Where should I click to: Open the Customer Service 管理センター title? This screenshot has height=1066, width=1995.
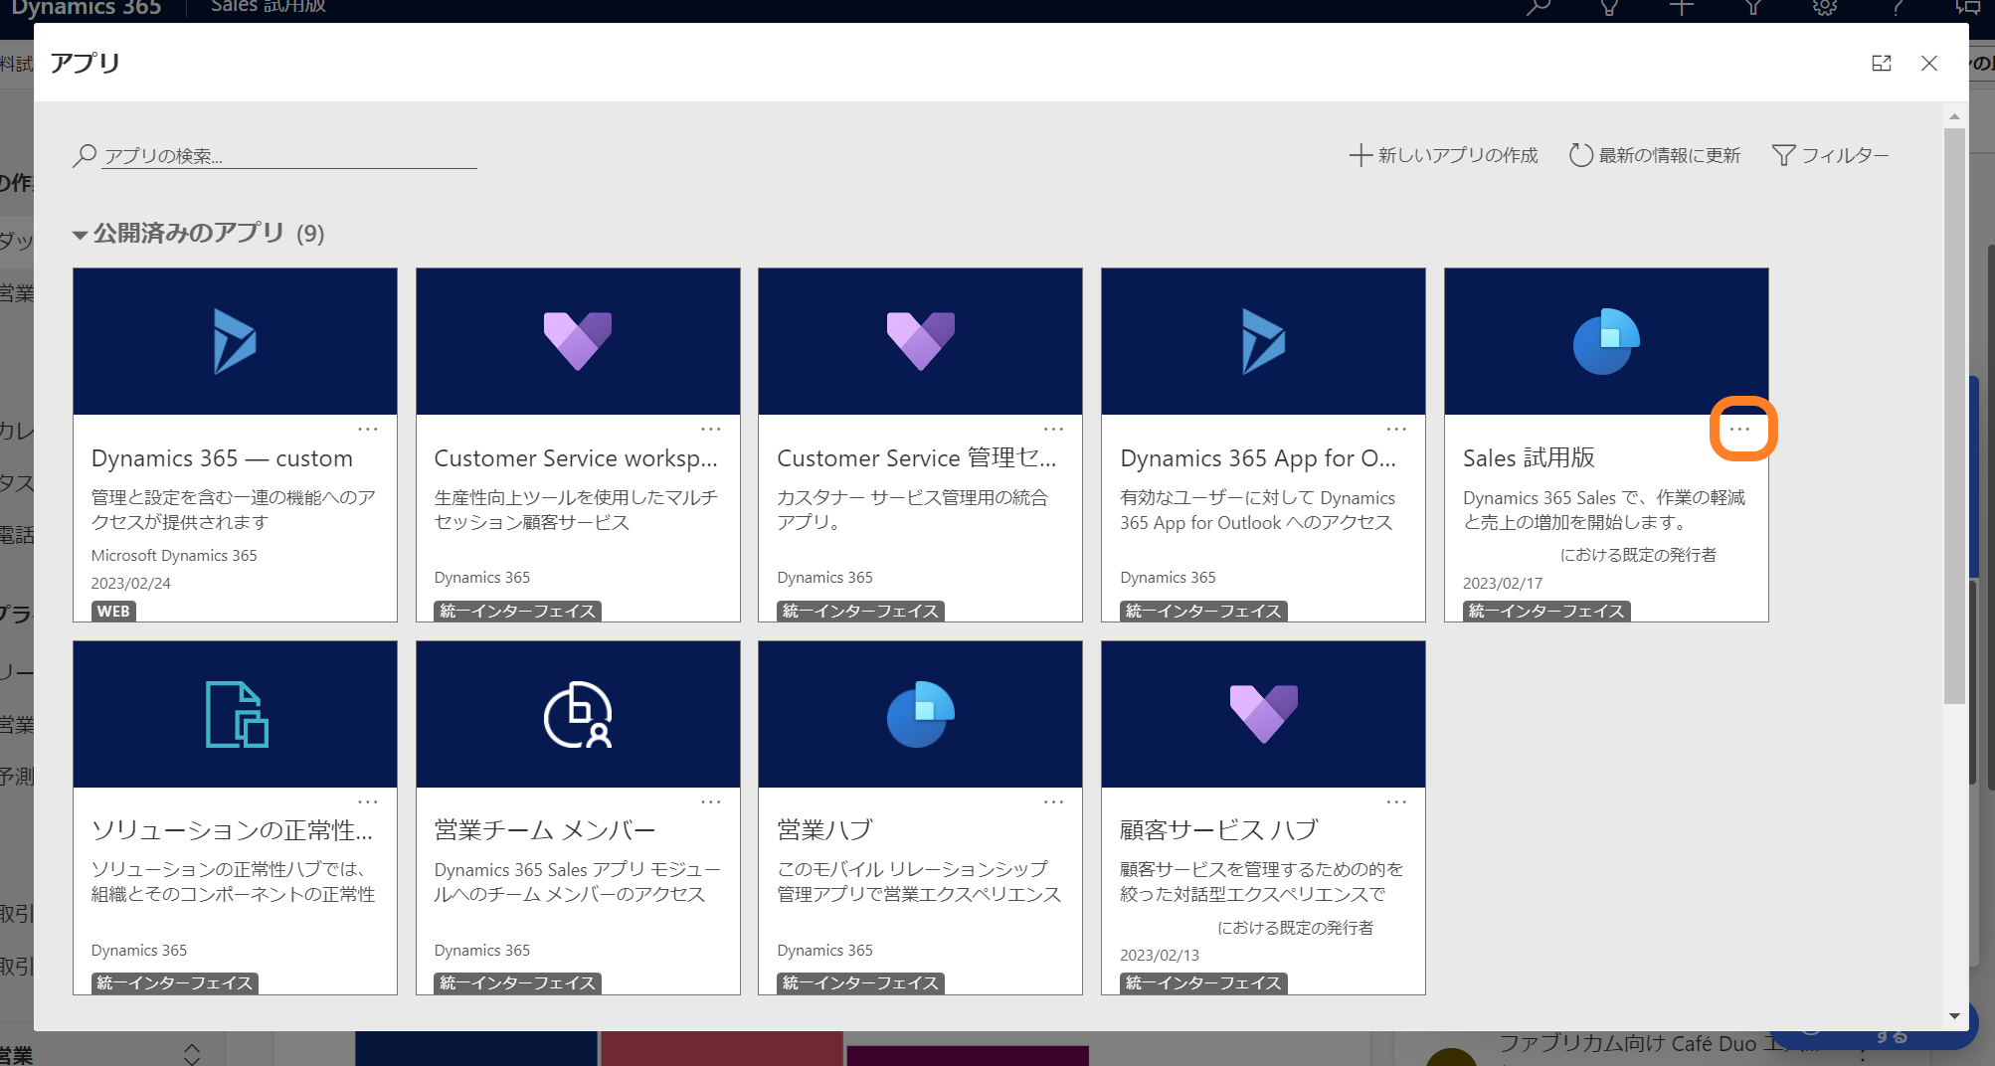click(x=917, y=458)
